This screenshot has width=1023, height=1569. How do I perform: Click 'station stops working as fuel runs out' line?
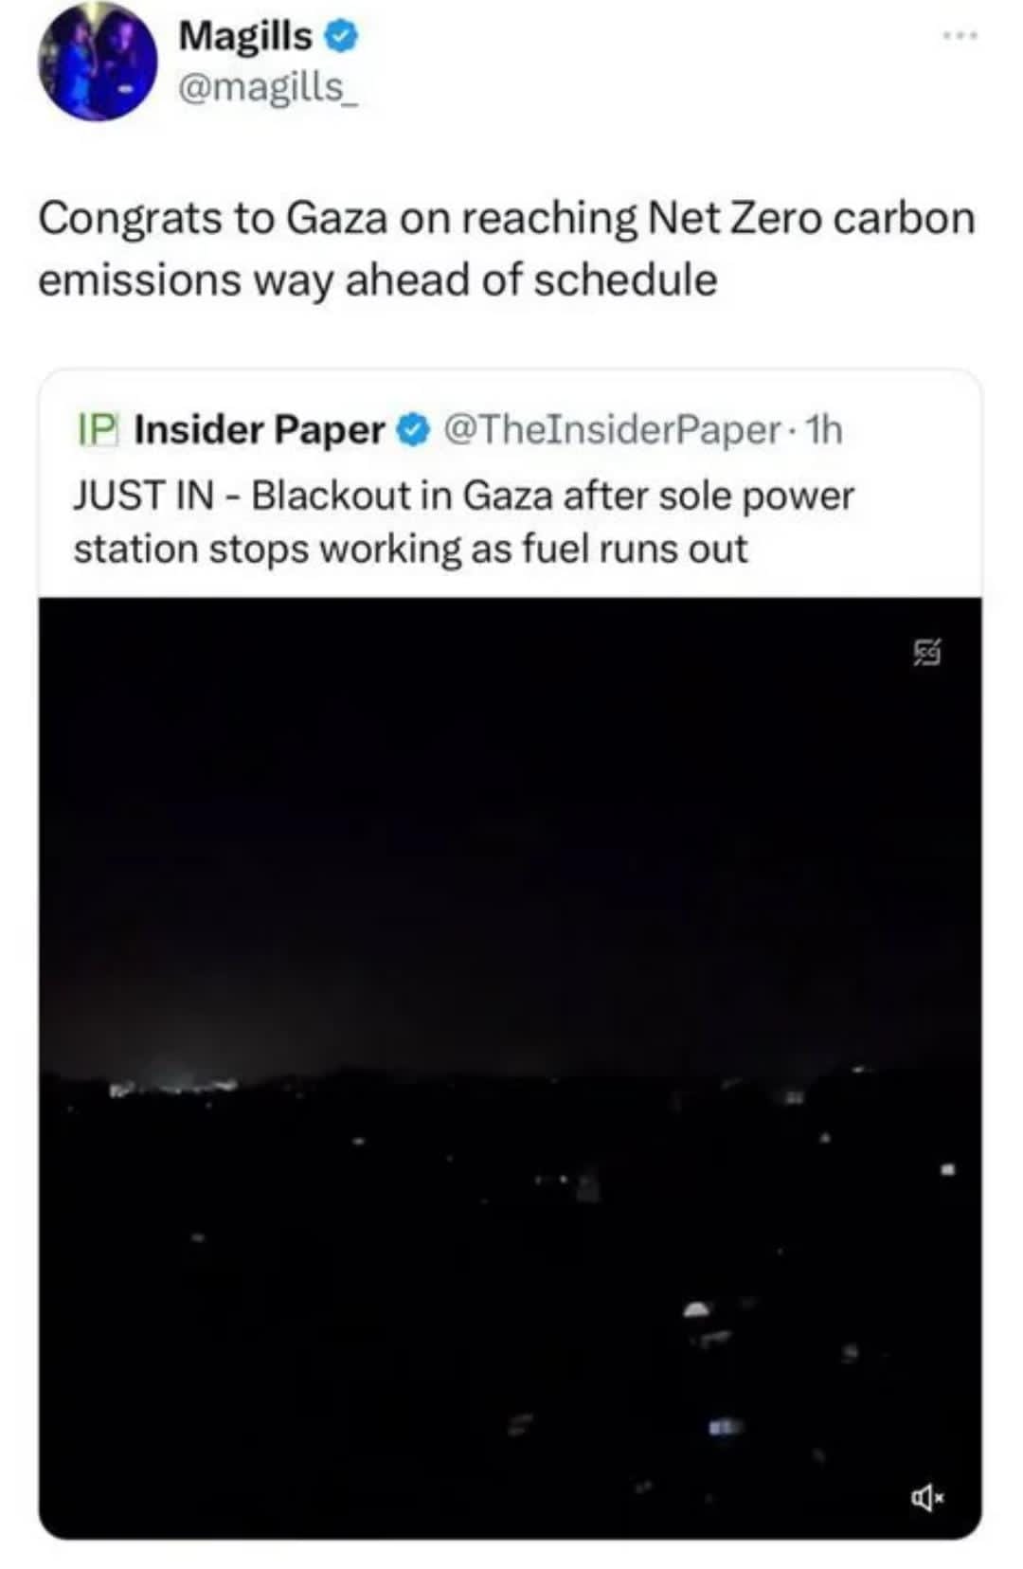pos(410,549)
